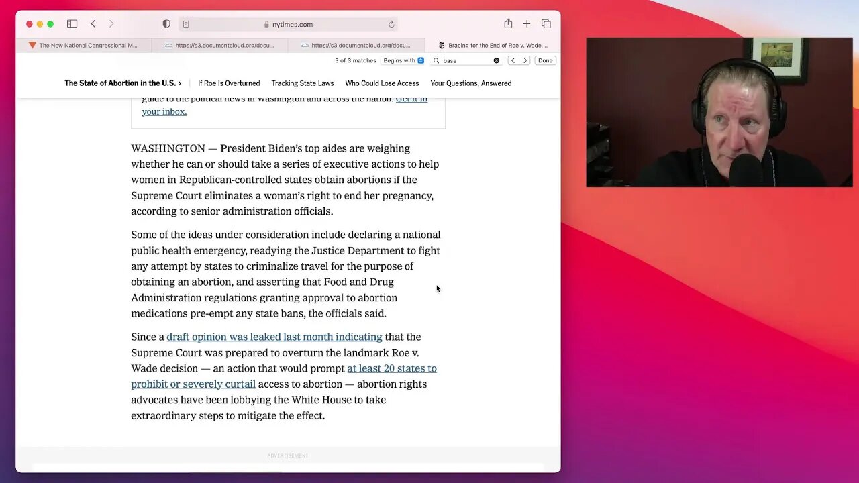
Task: Click the nytimes.com address bar
Action: [x=288, y=24]
